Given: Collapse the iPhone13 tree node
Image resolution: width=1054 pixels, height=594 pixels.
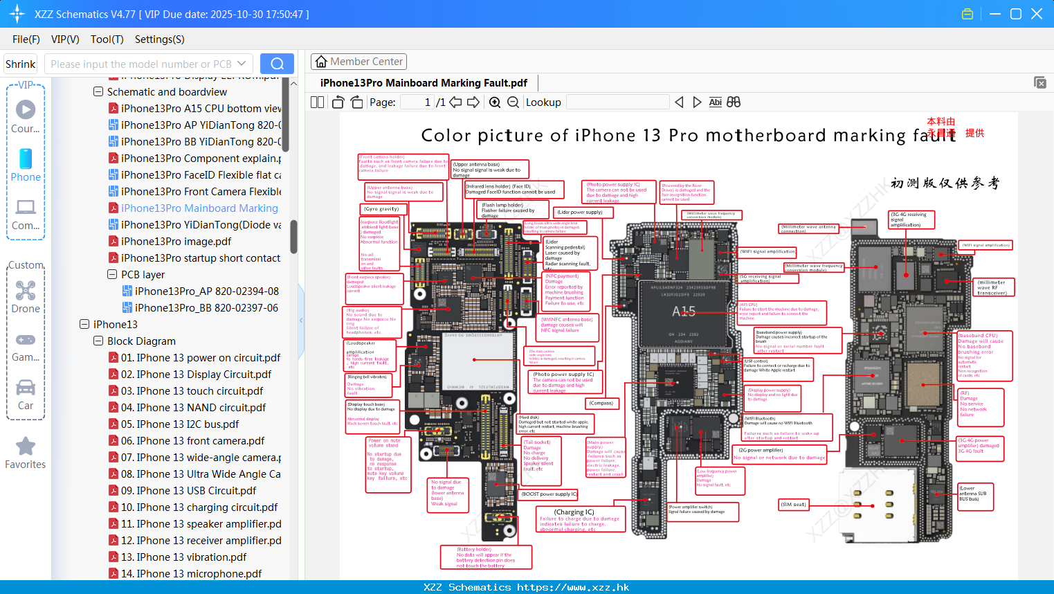Looking at the screenshot, I should [x=84, y=324].
